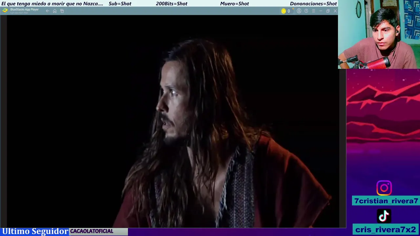Screen dimensions: 420x236
Task: Click the TikTok logo in overlay
Action: coord(384,216)
